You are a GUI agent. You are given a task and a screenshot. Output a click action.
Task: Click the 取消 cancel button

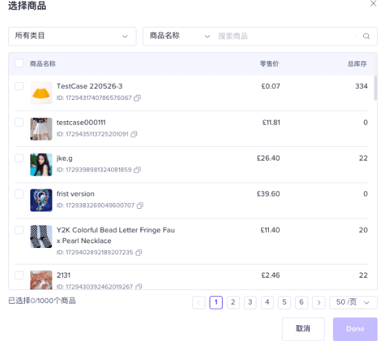point(303,329)
